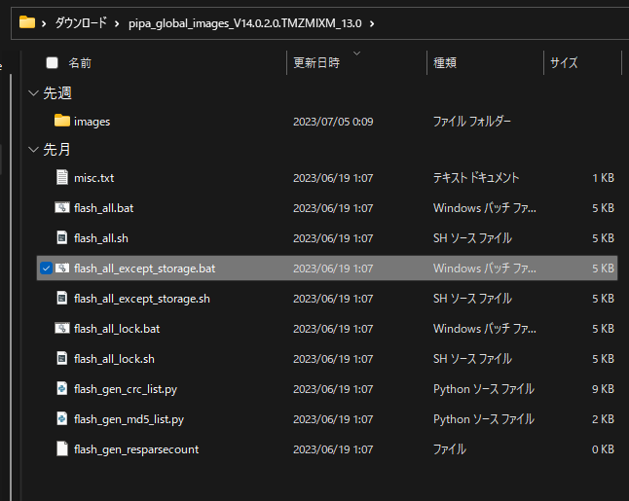Open chevron after ダウンロード in breadcrumb
Image resolution: width=629 pixels, height=501 pixels.
coord(117,23)
